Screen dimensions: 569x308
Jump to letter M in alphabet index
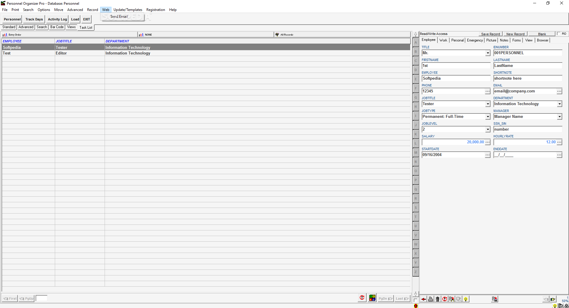pos(416,153)
